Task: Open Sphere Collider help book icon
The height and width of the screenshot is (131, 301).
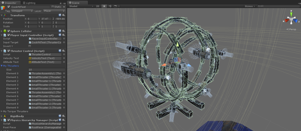Action: pos(60,31)
